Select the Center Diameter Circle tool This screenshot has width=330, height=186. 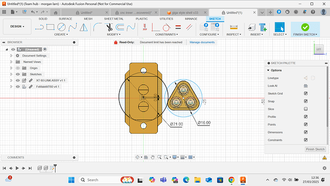point(61,27)
